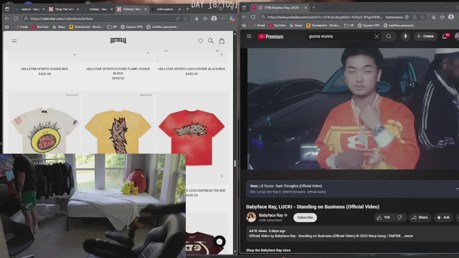Open Zachalackin Rocks bookmark in YouTube browser

[x=322, y=25]
